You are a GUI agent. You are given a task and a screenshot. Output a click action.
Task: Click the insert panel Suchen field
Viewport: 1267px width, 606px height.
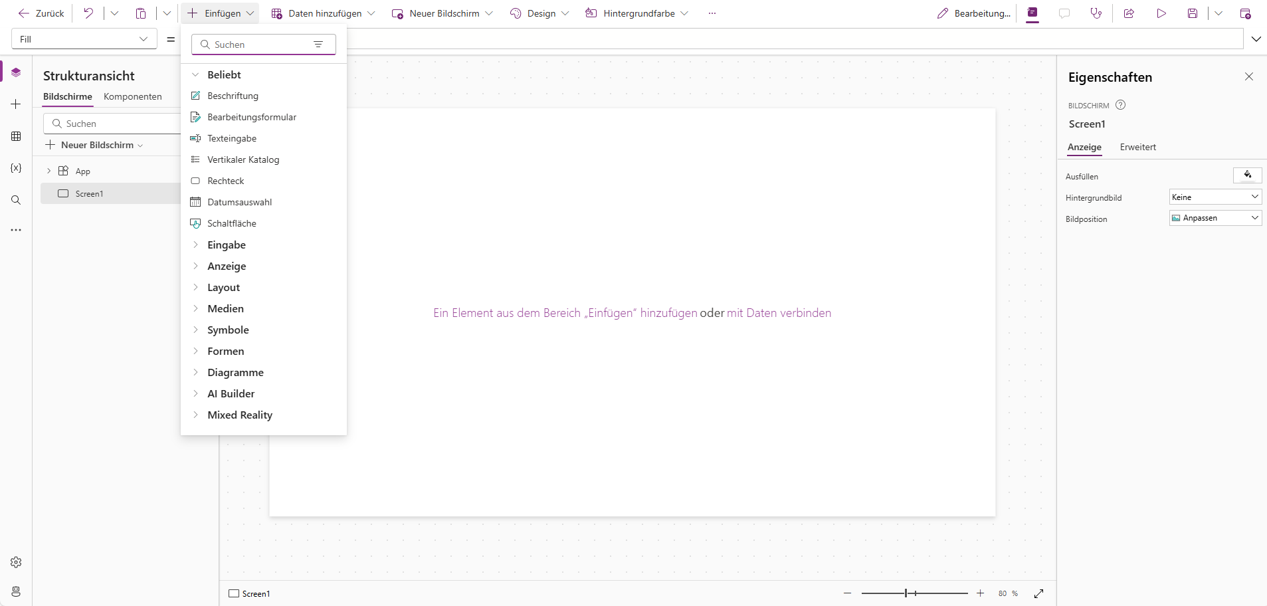264,45
